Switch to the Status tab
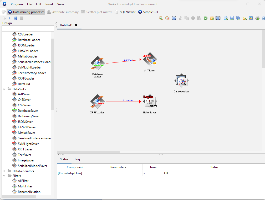265x200 pixels. (64, 159)
